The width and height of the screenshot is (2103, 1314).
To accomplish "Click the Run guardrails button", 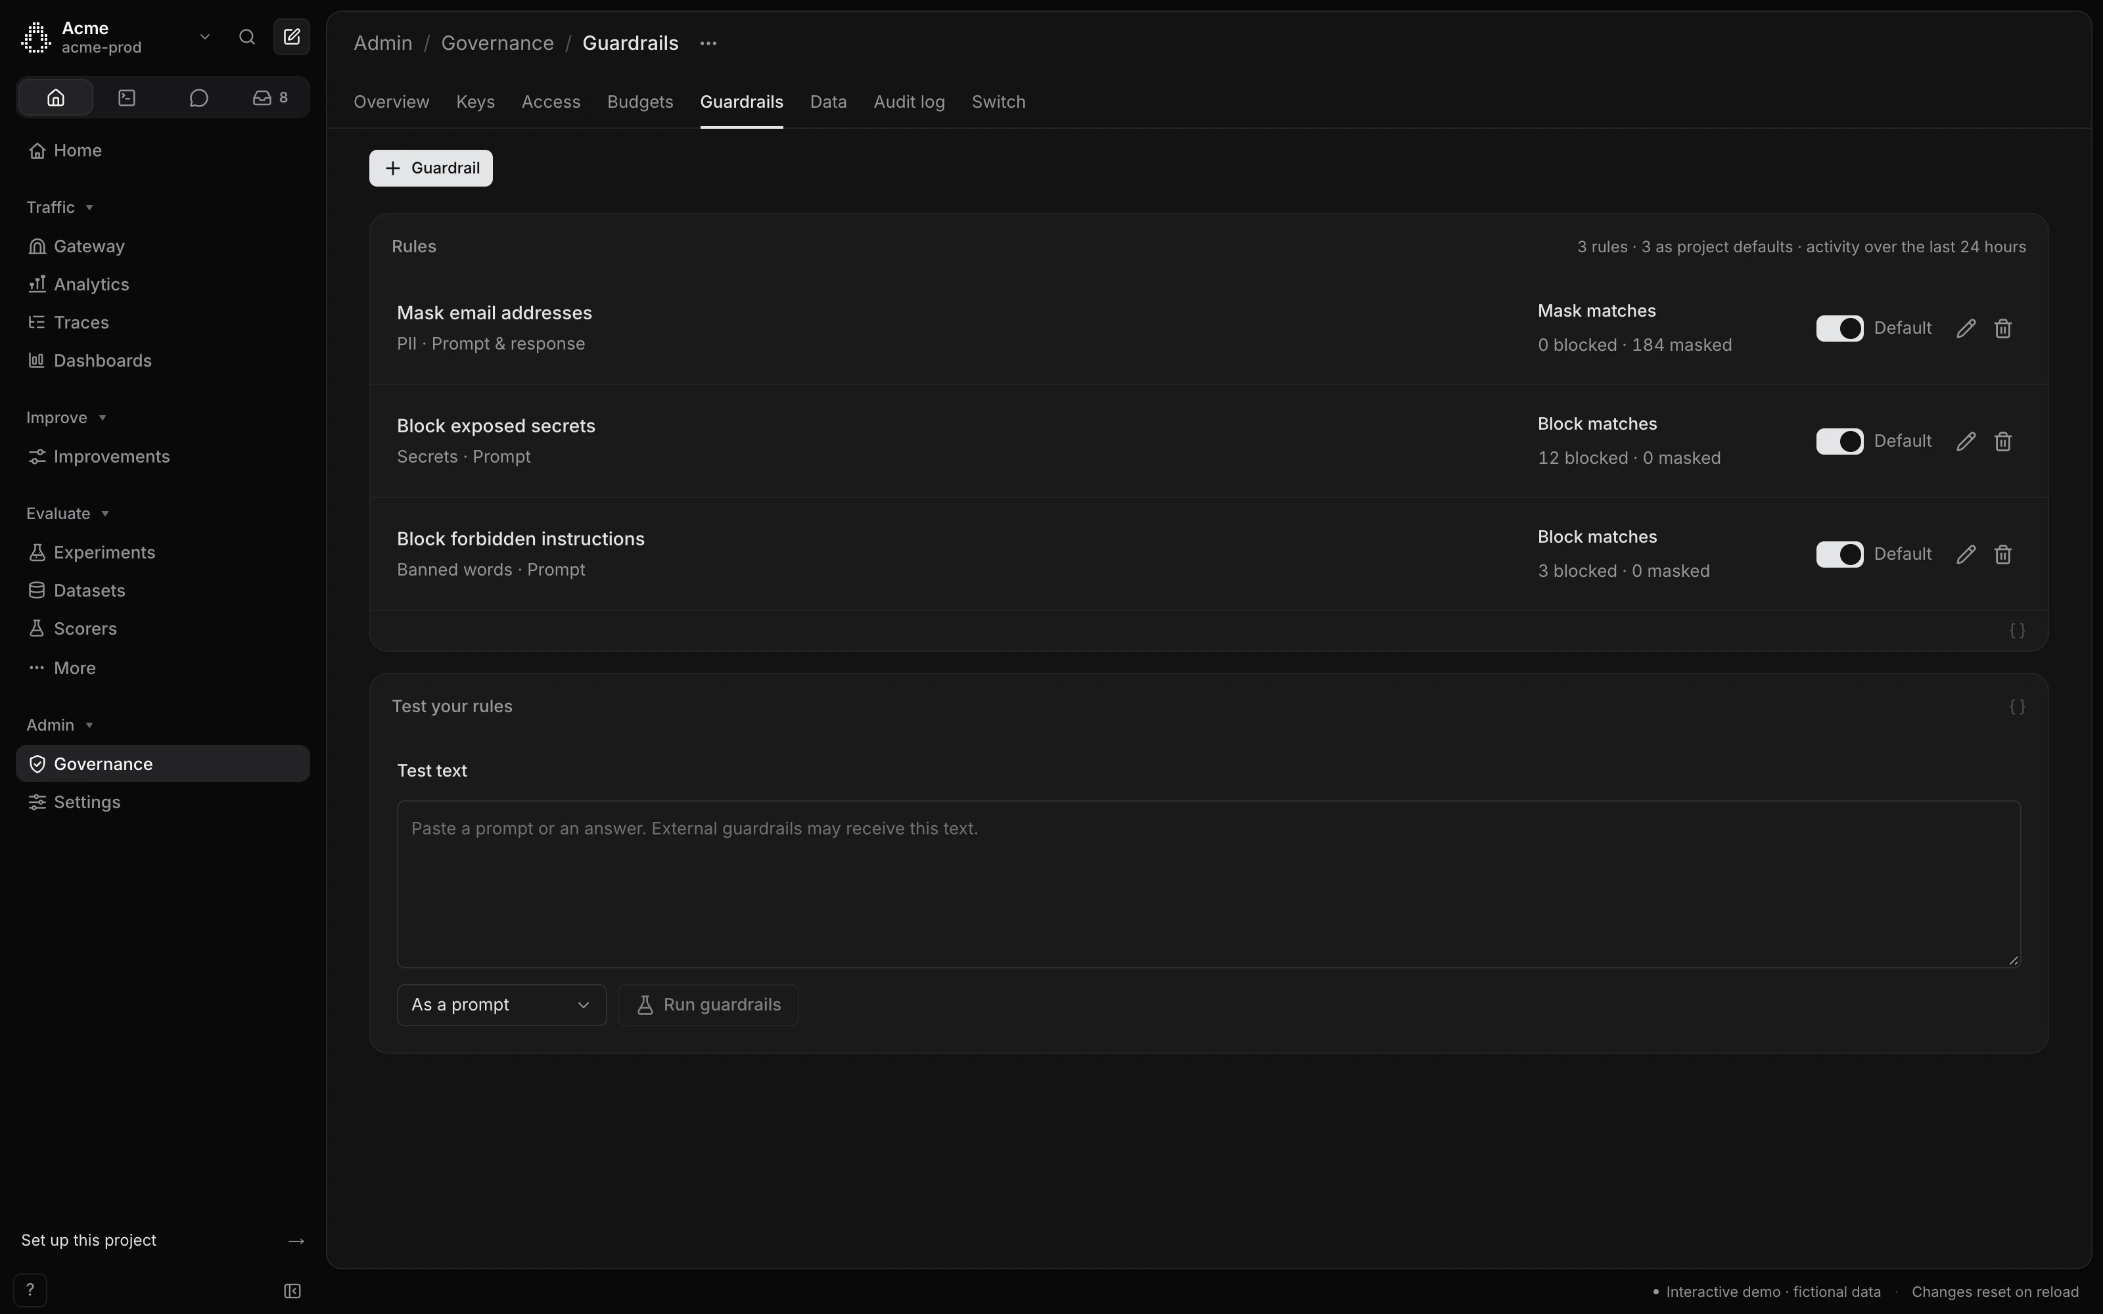I will tap(708, 1005).
